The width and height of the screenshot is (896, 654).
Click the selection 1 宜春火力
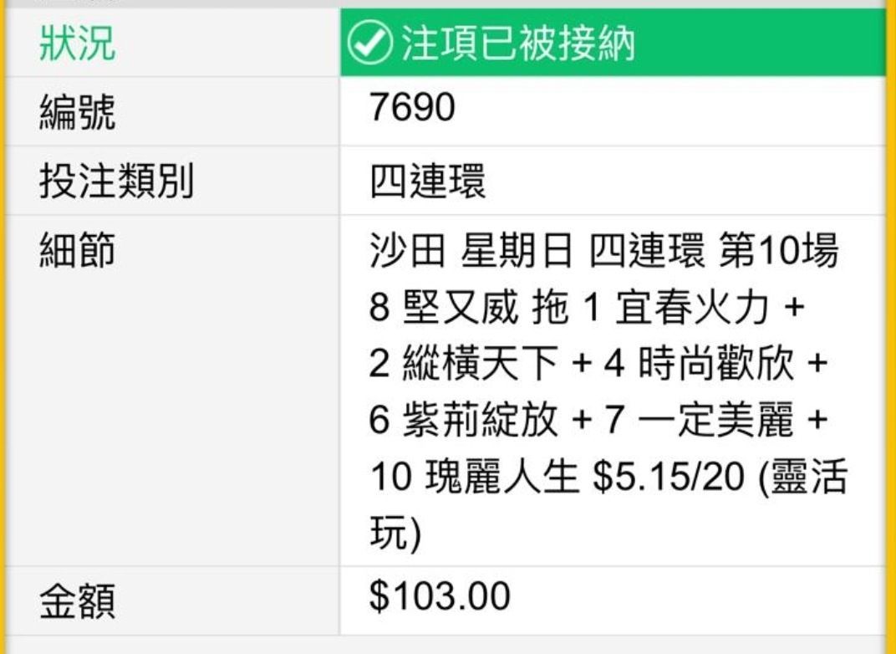point(675,307)
